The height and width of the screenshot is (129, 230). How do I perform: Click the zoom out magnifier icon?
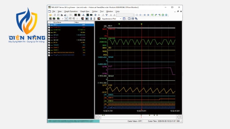point(137,15)
